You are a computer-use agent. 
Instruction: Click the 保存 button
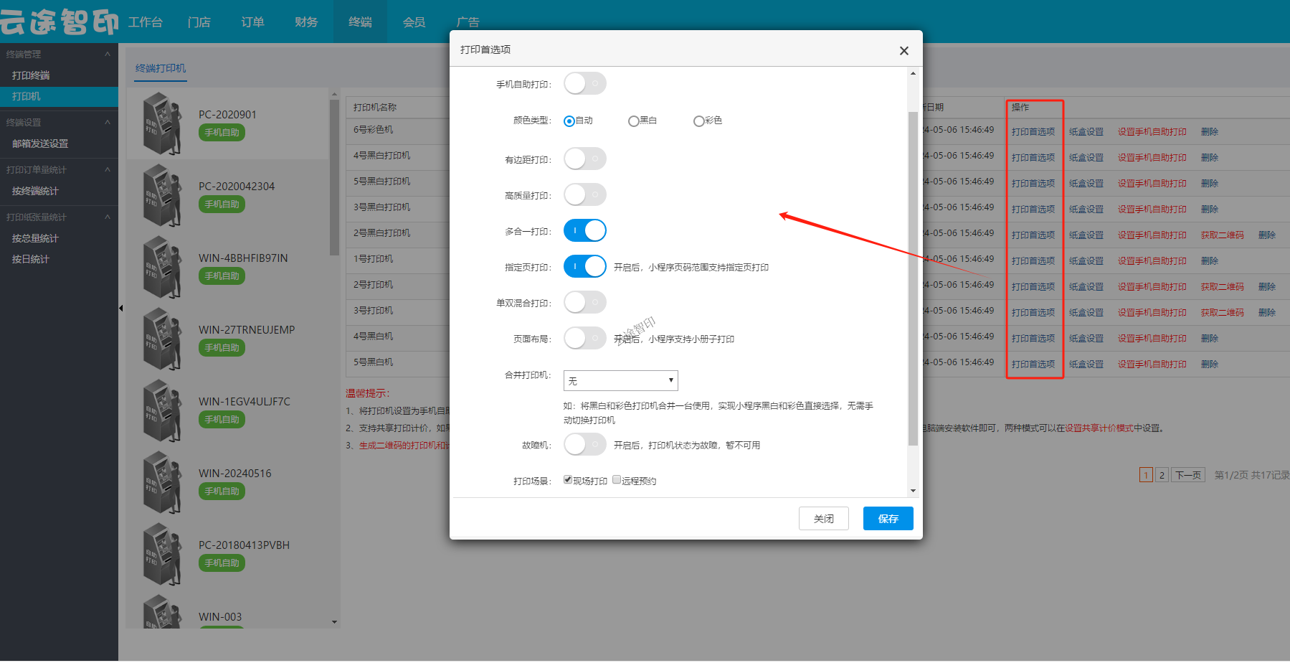click(888, 519)
